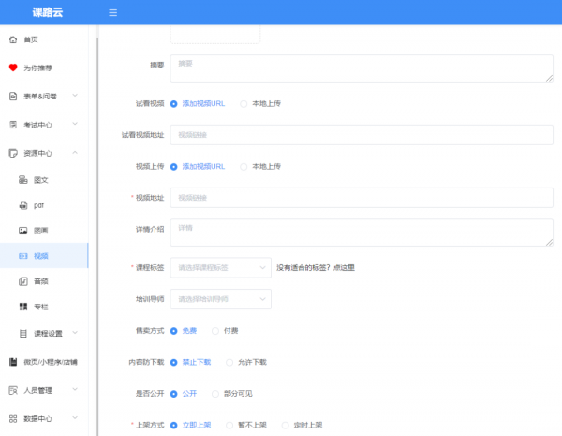The height and width of the screenshot is (436, 562).
Task: Click the 摘要 textarea resize handle
Action: [x=550, y=78]
